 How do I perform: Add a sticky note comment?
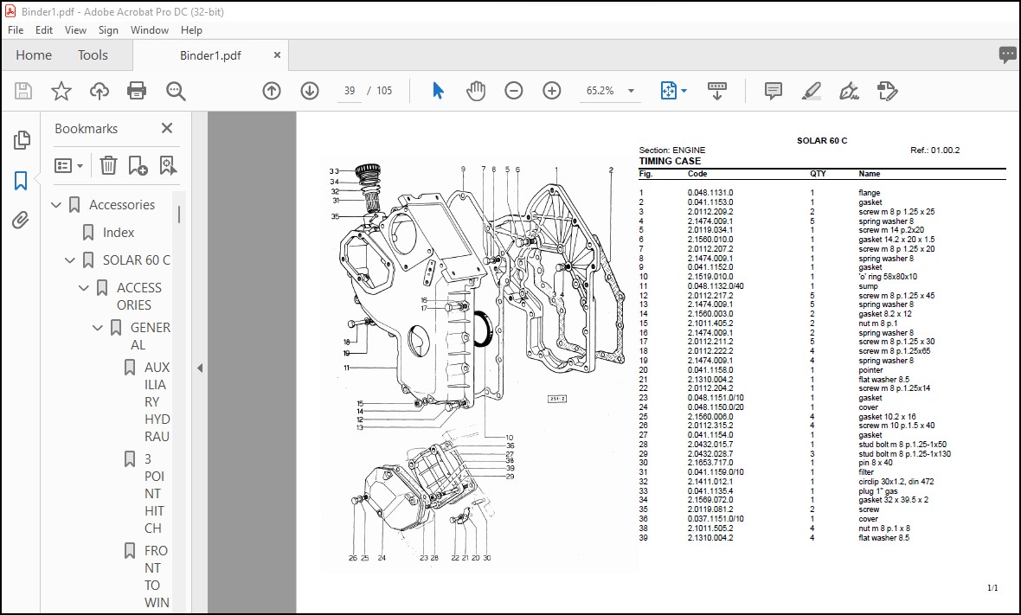[x=773, y=91]
